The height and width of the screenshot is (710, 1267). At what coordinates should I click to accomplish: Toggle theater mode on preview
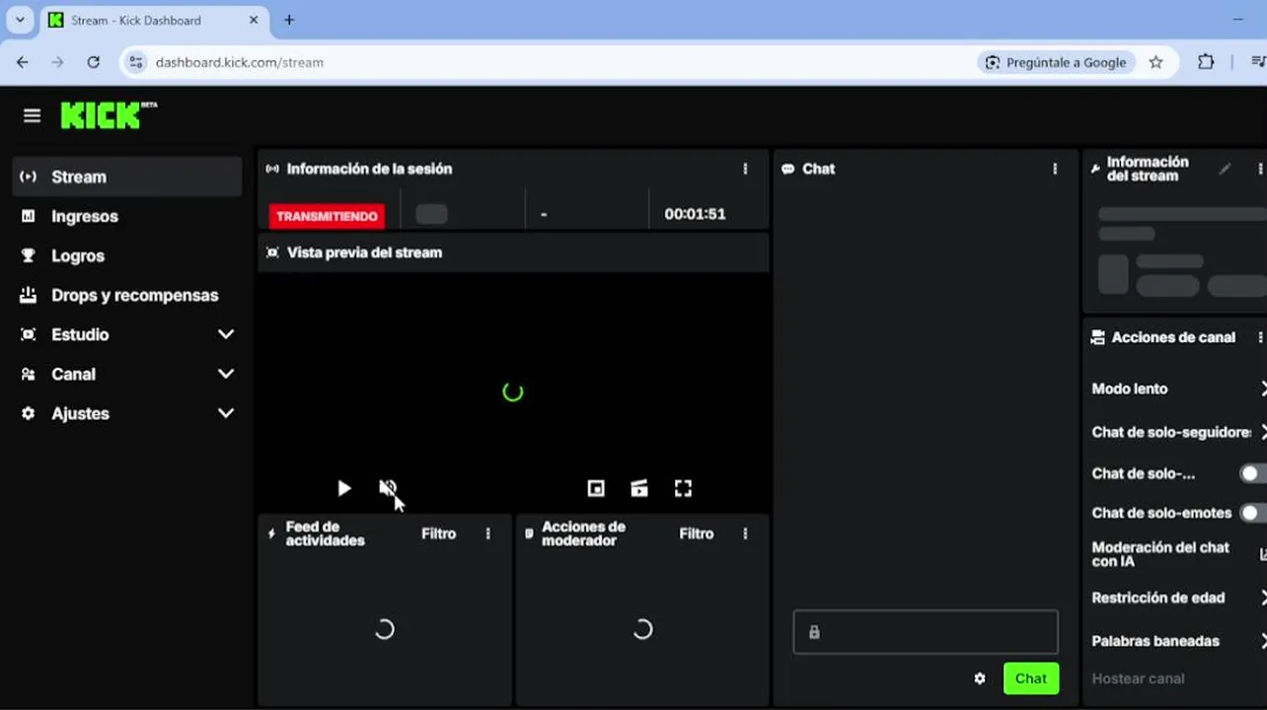coord(639,488)
